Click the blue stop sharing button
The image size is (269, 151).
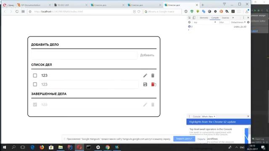[184, 139]
